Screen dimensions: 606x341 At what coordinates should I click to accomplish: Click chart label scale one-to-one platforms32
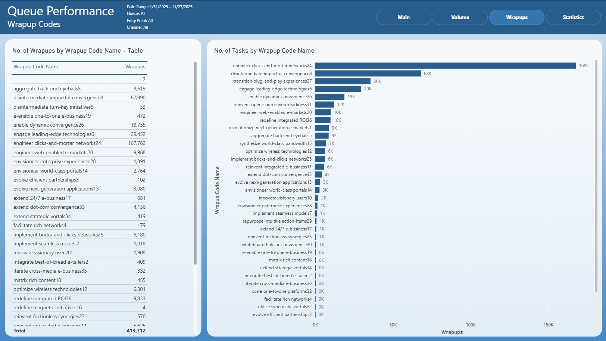pos(282,291)
